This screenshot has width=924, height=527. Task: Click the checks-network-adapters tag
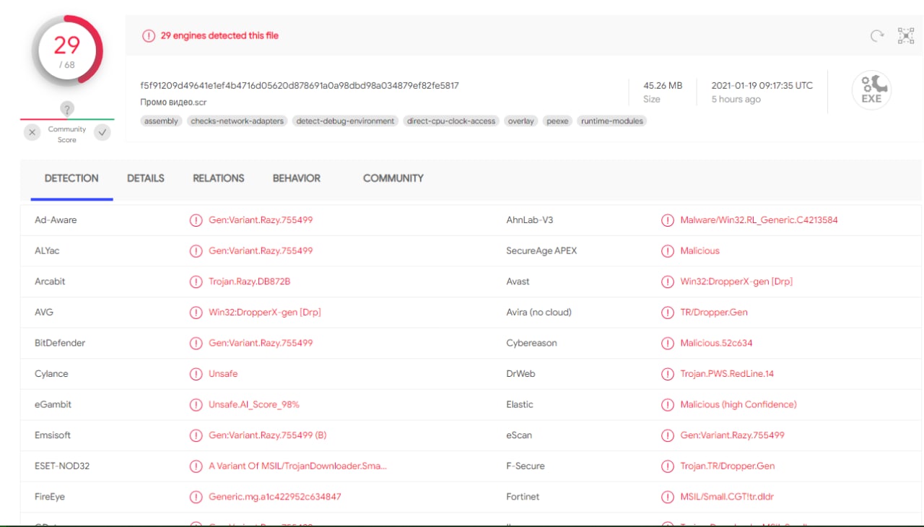point(237,121)
